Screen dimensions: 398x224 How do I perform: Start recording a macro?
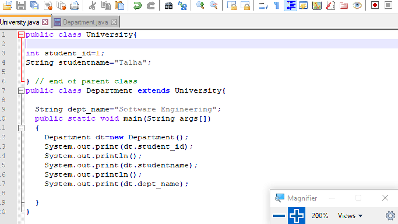(375, 5)
